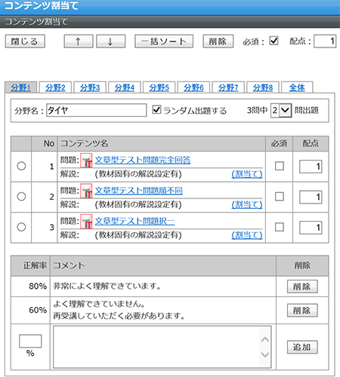This screenshot has height=377, width=340.
Task: Switch to the 分野2 tab
Action: point(55,87)
